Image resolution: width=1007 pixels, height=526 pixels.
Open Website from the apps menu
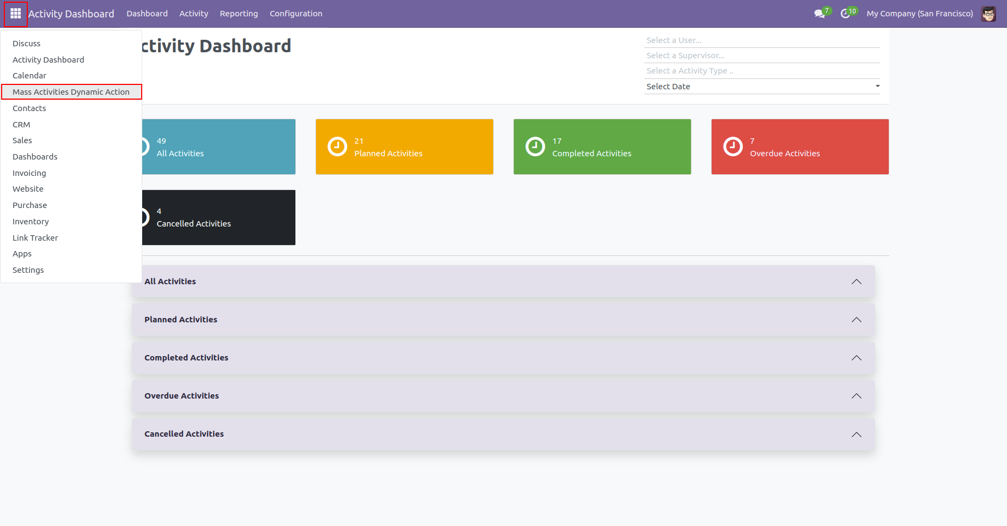tap(71, 189)
